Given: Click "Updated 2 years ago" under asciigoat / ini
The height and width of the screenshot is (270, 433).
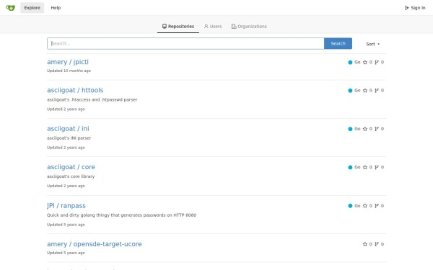Looking at the screenshot, I should coord(66,148).
